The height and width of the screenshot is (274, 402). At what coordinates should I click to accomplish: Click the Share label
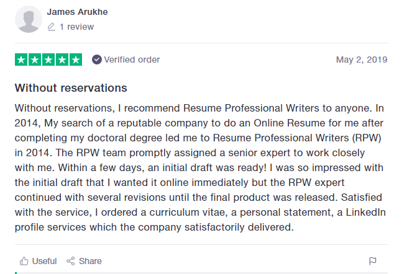tap(90, 261)
